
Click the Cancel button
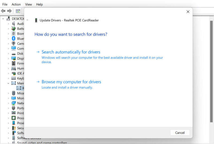[x=180, y=133]
